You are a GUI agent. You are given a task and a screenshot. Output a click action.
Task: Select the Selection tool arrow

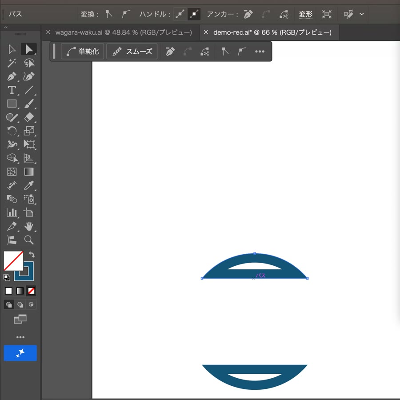[x=12, y=49]
